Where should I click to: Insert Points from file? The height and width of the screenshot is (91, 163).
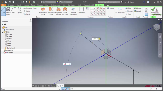tap(138, 8)
